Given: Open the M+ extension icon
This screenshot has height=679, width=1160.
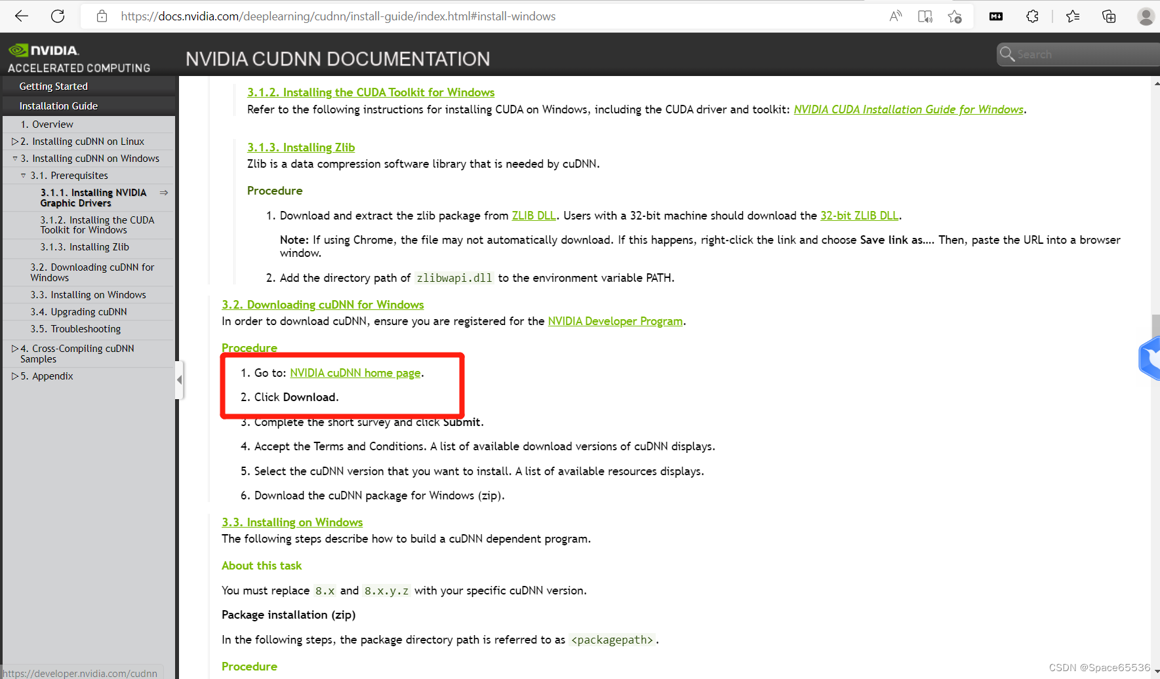Looking at the screenshot, I should (996, 16).
